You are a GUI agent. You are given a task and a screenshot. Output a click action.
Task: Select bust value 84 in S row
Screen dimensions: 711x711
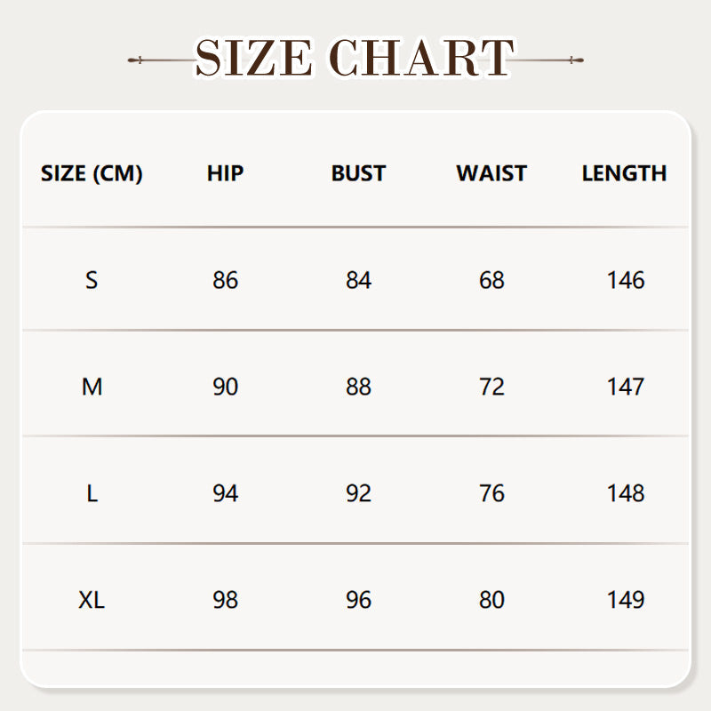pyautogui.click(x=358, y=281)
